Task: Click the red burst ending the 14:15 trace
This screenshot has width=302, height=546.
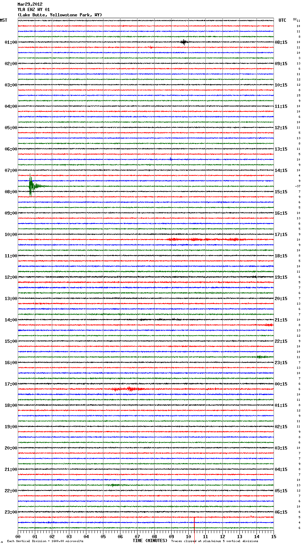Action: [x=268, y=325]
